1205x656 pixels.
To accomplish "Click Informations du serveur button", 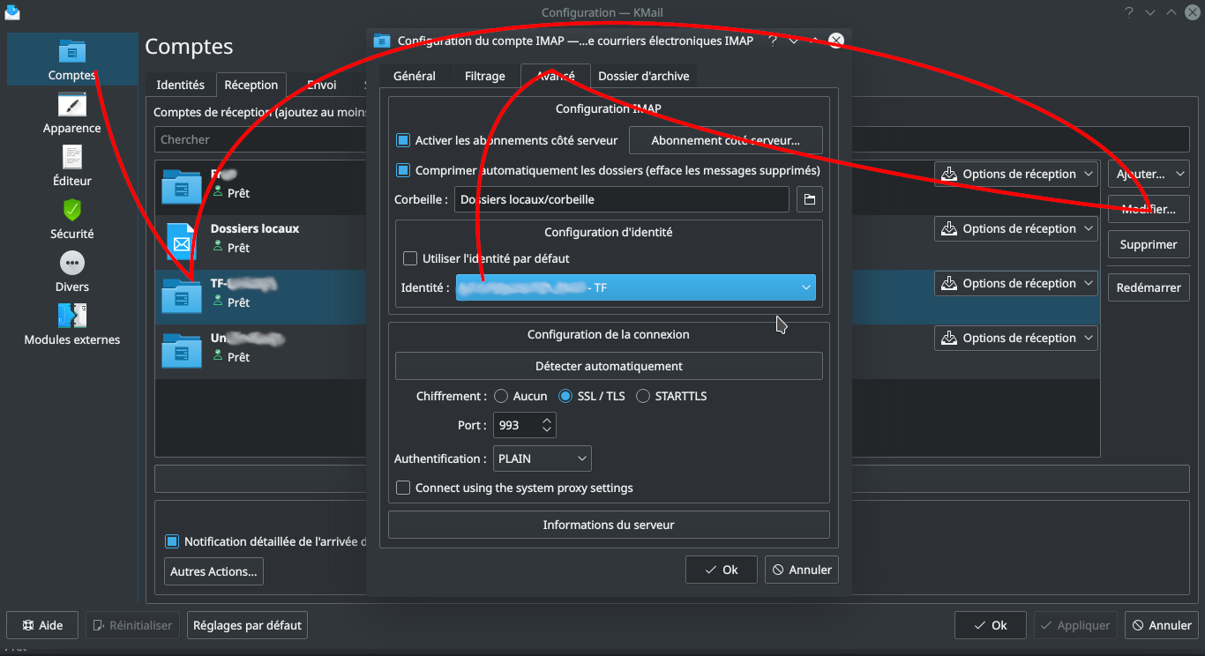I will 609,525.
